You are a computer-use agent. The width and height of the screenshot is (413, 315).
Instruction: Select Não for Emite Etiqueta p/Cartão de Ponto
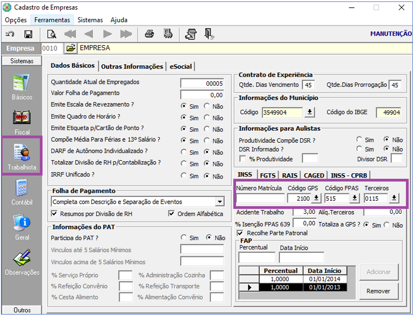pos(207,129)
